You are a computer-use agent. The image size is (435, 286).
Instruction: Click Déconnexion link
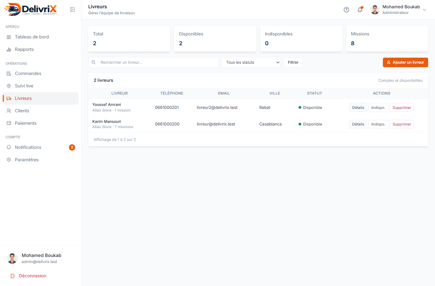point(29,276)
